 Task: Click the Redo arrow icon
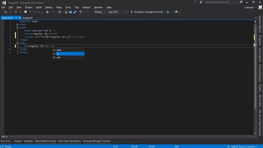(x=87, y=12)
